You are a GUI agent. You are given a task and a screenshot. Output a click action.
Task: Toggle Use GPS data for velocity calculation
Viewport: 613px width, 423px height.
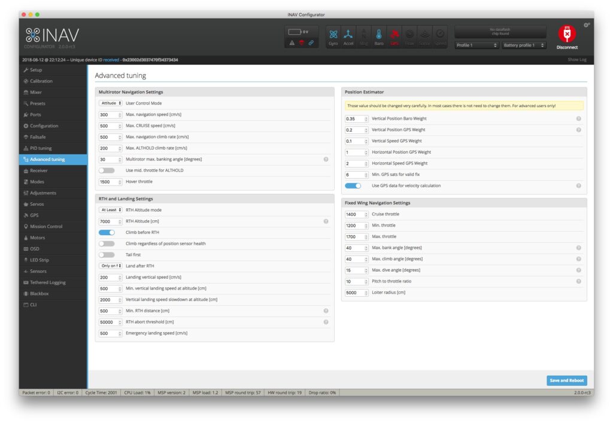(353, 185)
